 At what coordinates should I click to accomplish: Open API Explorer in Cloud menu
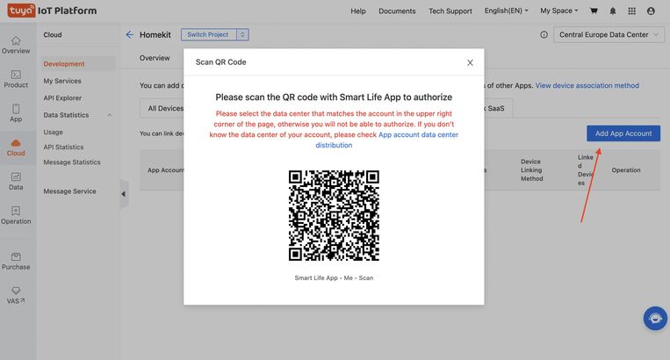coord(62,98)
